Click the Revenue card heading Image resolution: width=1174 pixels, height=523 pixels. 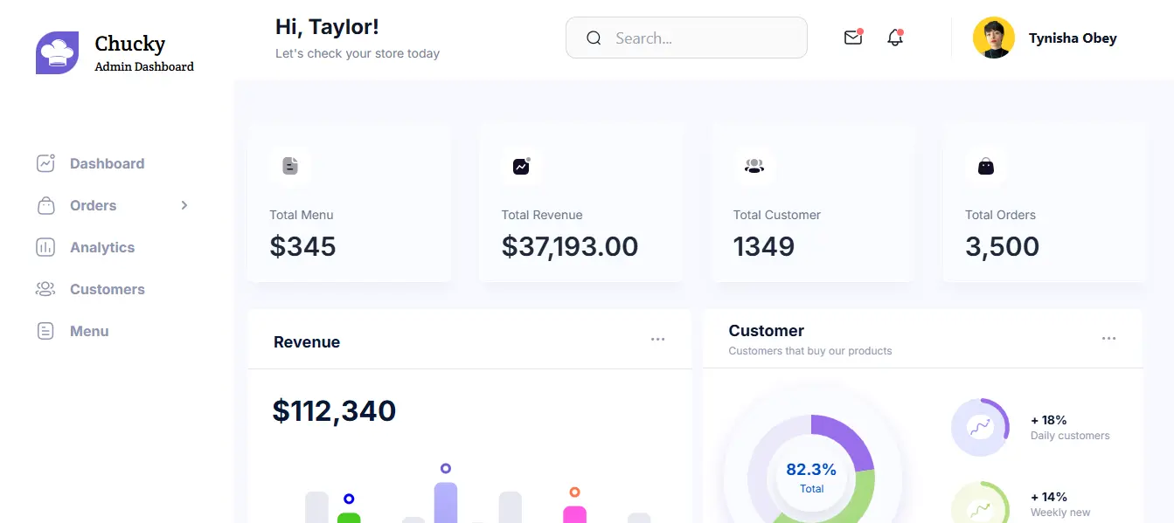coord(307,342)
